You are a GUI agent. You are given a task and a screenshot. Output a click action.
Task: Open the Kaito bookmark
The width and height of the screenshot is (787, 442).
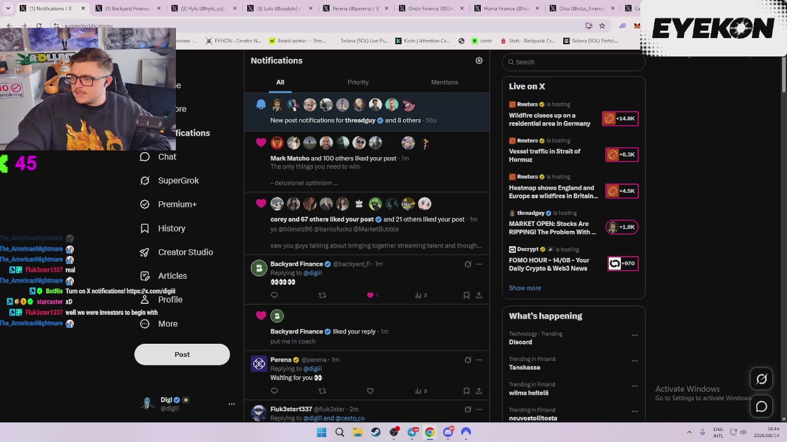(423, 41)
